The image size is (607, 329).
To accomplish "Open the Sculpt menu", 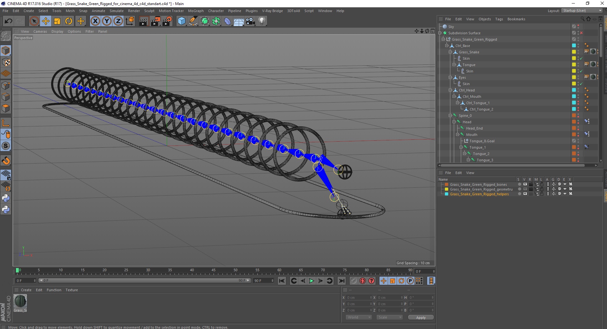I will click(149, 11).
